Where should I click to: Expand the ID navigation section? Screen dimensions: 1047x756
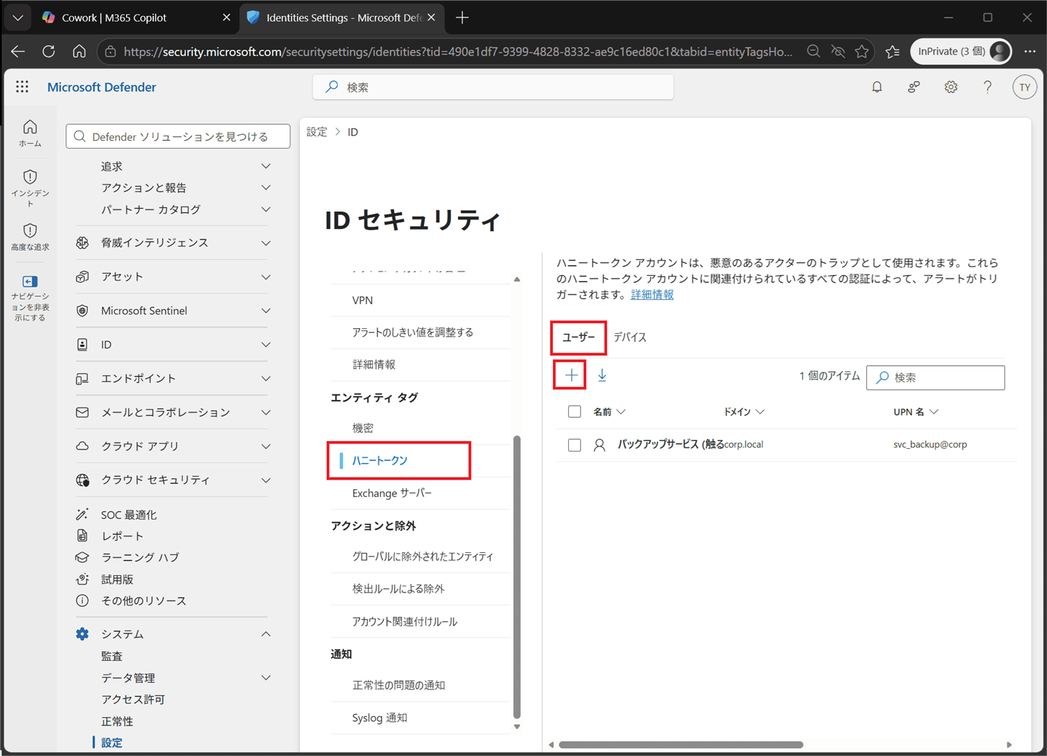click(266, 345)
